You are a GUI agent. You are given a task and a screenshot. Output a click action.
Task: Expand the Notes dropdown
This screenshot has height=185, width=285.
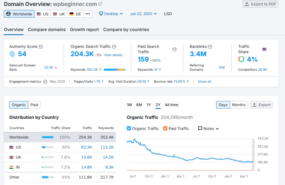[208, 129]
